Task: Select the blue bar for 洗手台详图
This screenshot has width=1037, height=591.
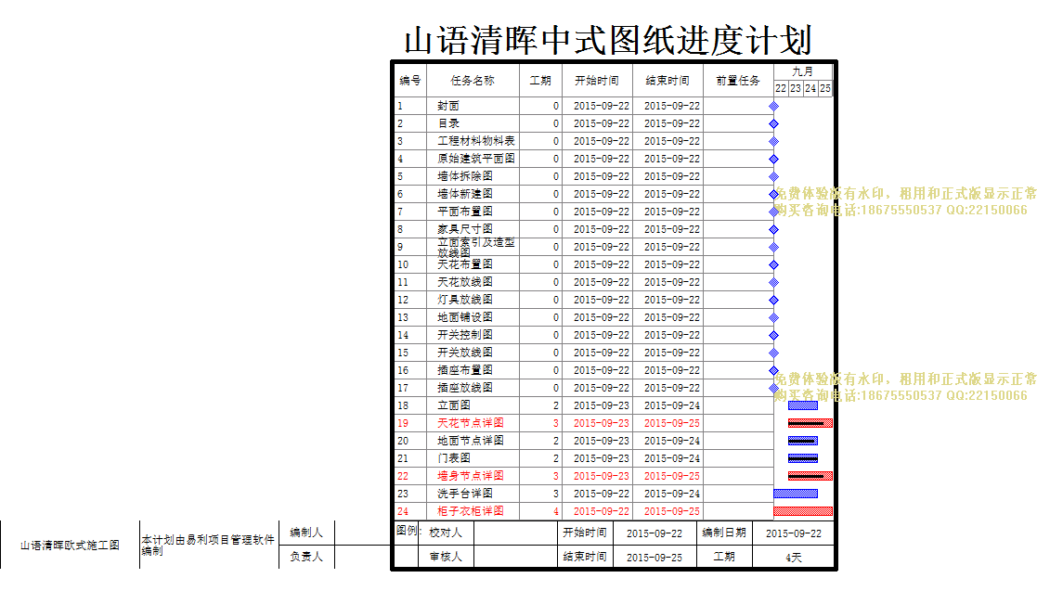Action: 796,494
